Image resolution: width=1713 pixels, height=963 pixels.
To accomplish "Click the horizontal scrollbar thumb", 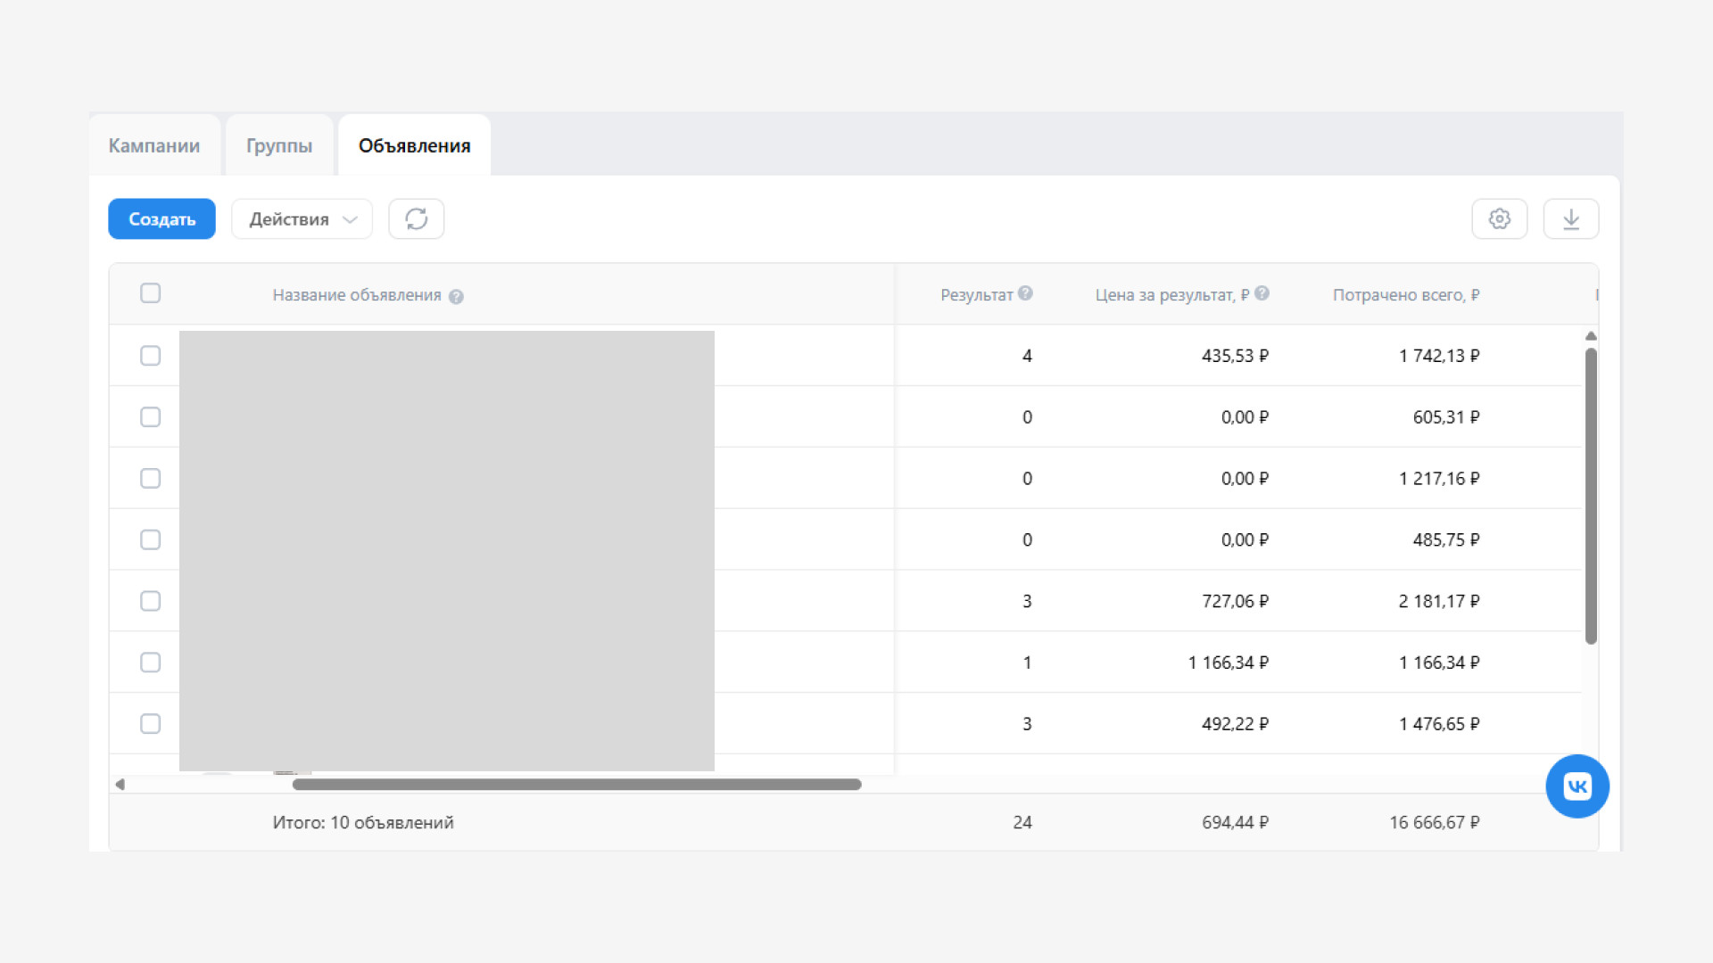I will (x=576, y=785).
